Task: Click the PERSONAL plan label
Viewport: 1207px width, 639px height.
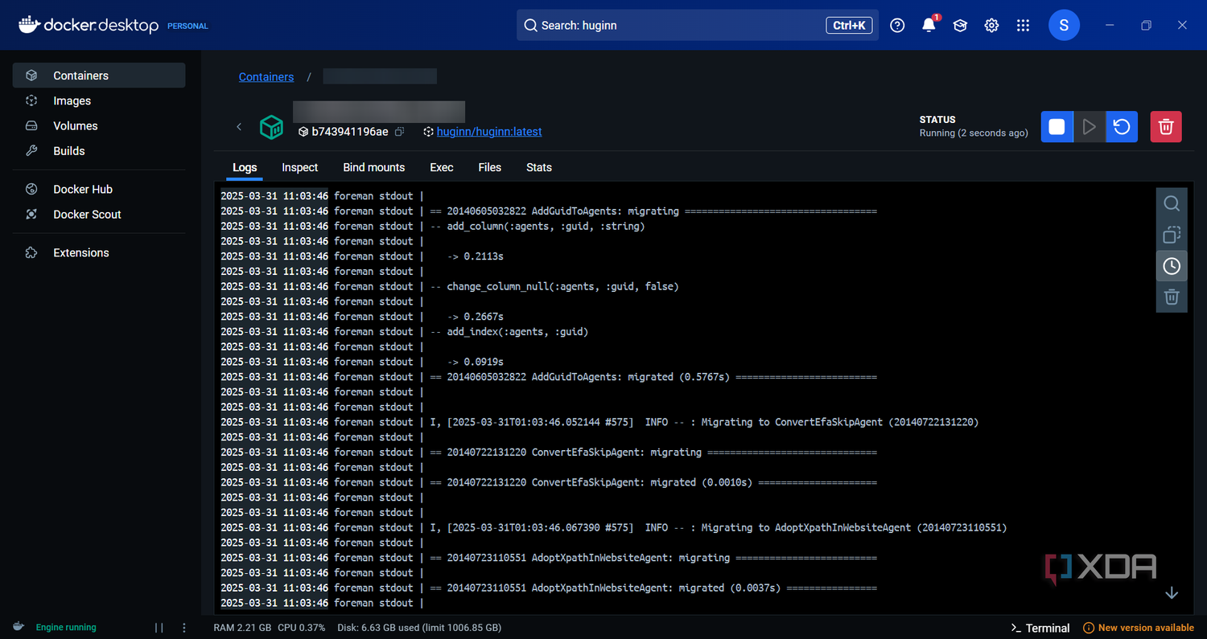Action: coord(187,26)
